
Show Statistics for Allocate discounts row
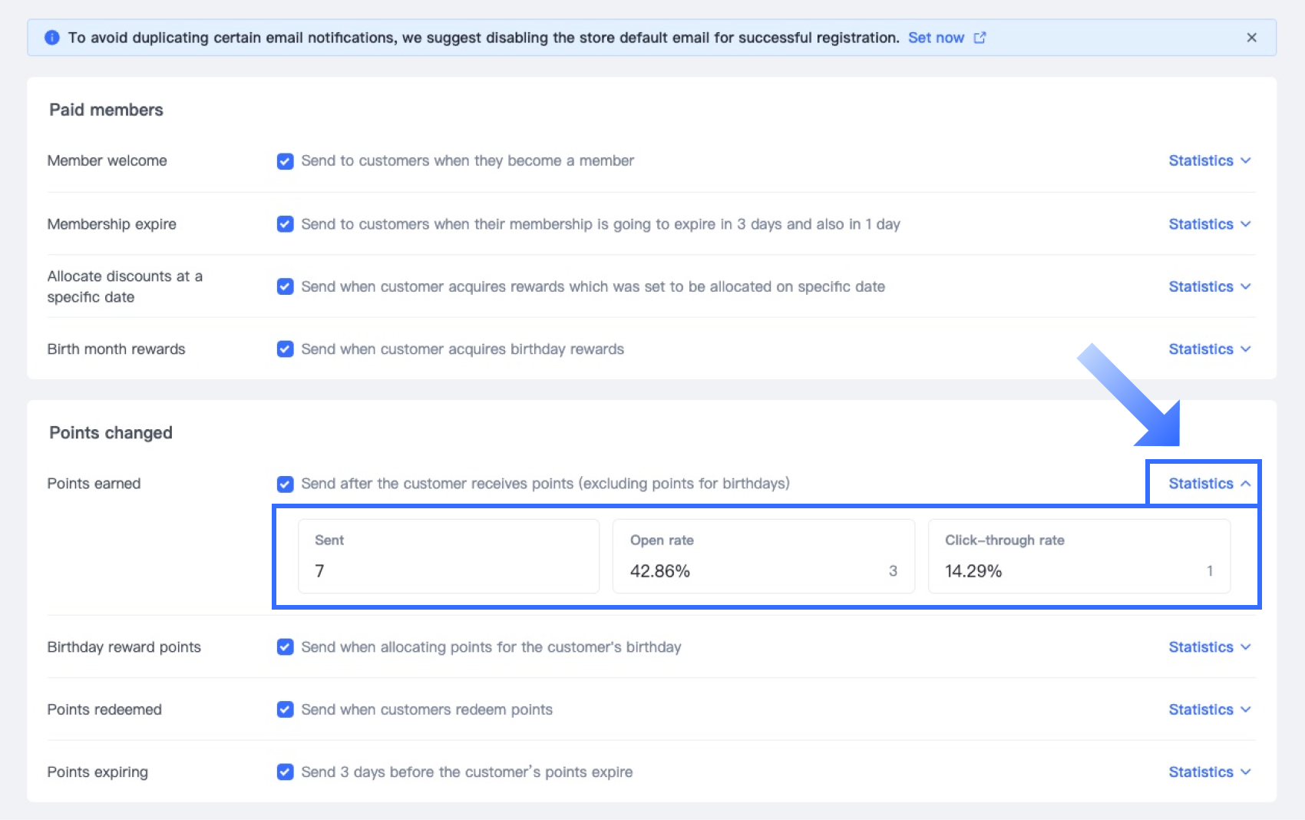pyautogui.click(x=1209, y=286)
